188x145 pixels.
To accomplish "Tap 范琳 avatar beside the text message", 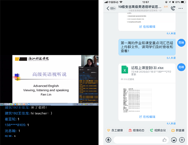I will point(181,43).
